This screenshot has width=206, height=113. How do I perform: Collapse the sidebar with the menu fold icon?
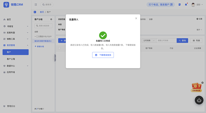tap(36, 5)
